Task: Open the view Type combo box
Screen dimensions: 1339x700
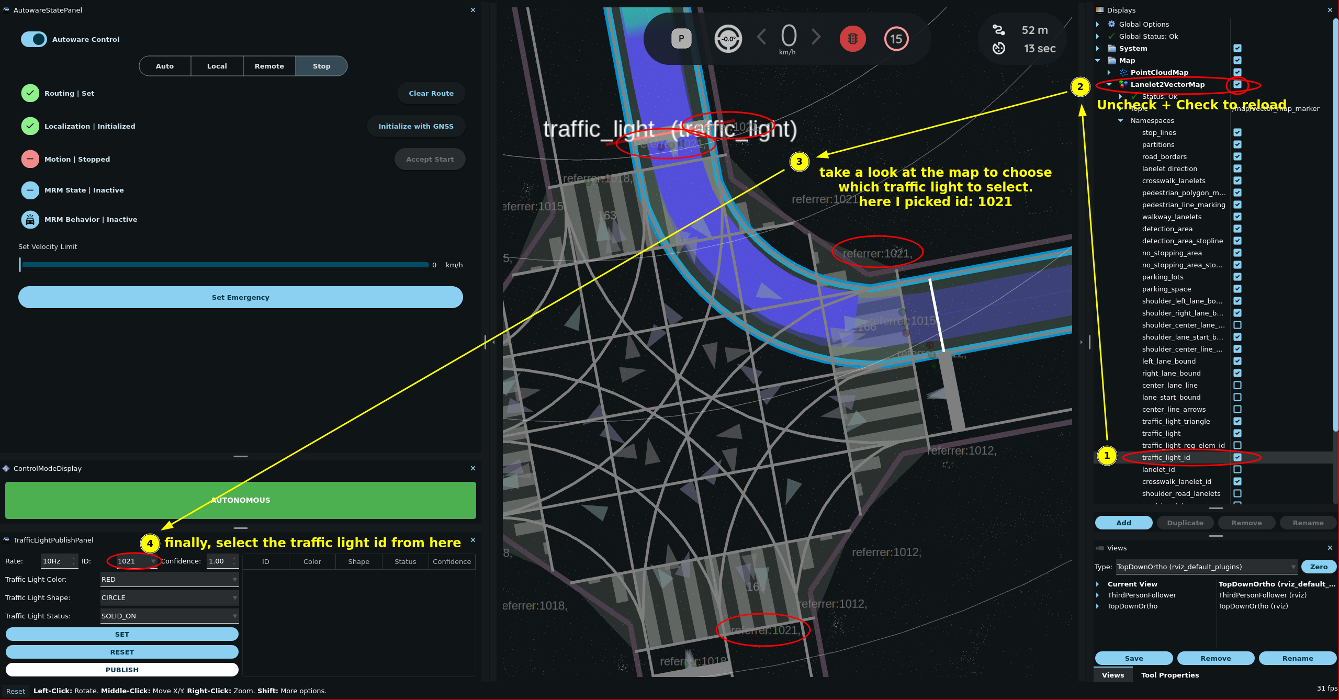Action: pos(1206,567)
